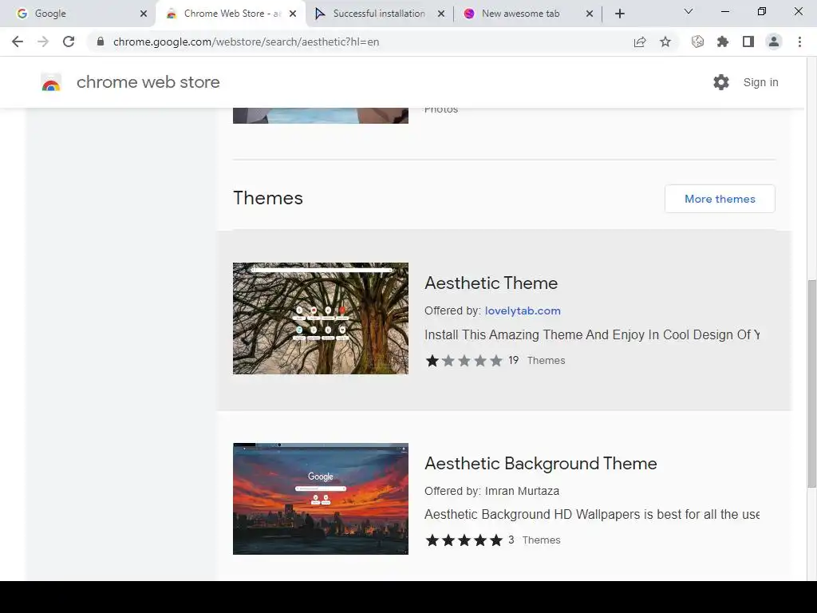
Task: View site information lock icon
Action: pyautogui.click(x=101, y=42)
